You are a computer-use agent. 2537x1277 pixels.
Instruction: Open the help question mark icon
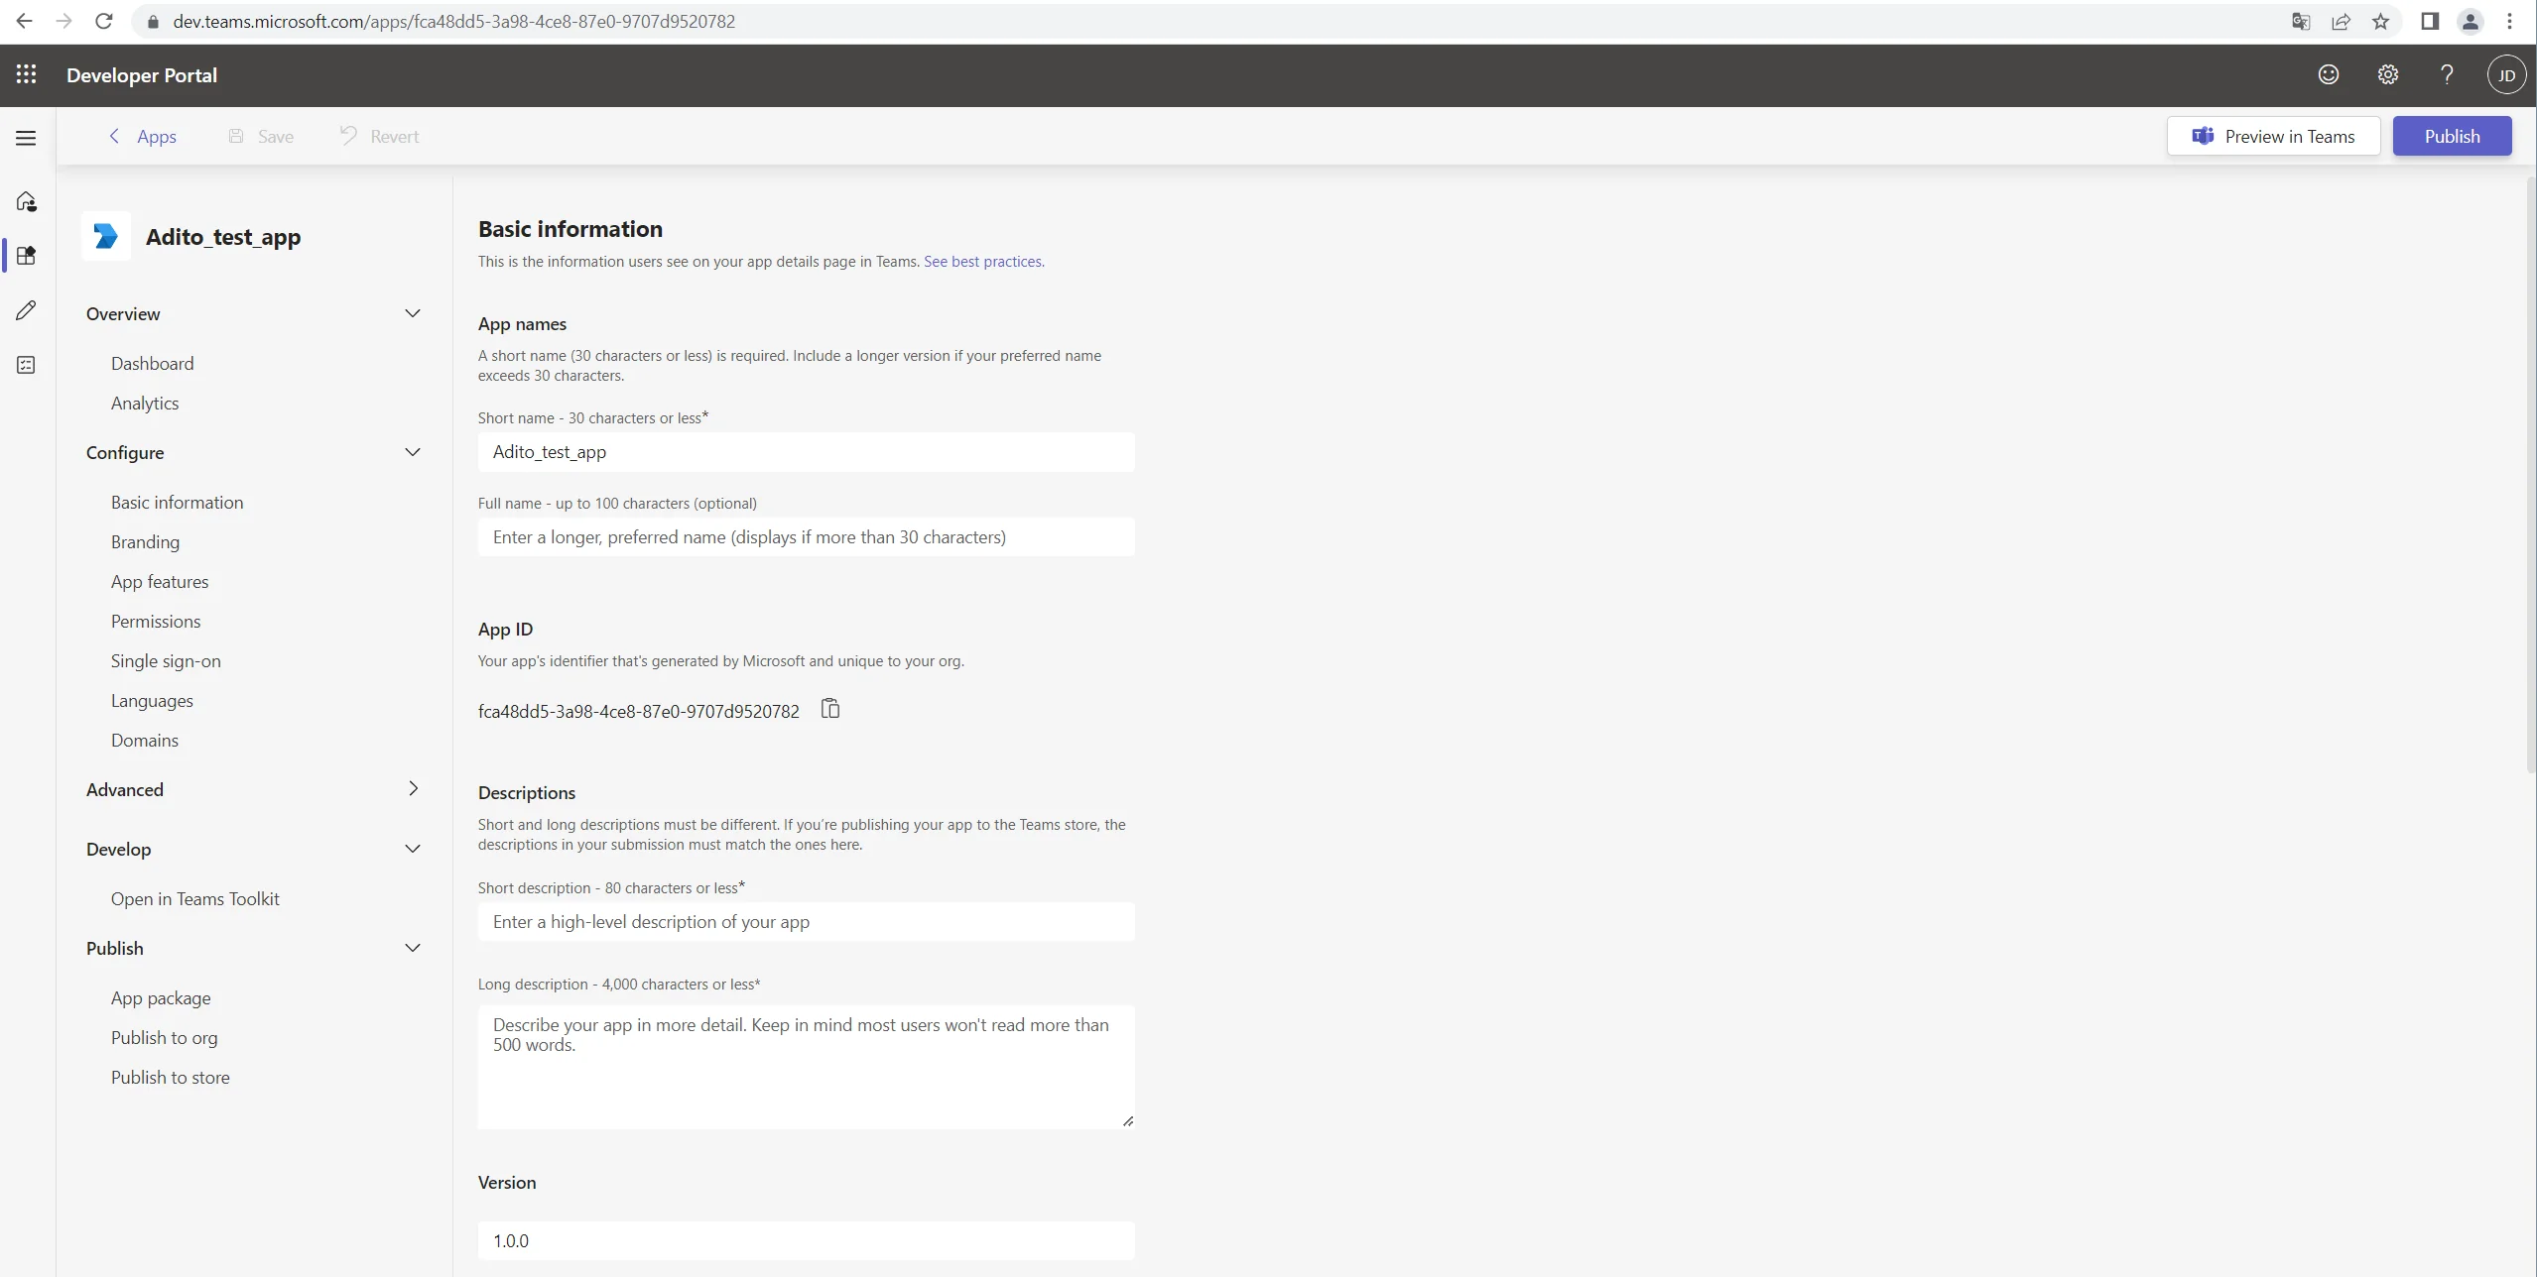[x=2447, y=74]
